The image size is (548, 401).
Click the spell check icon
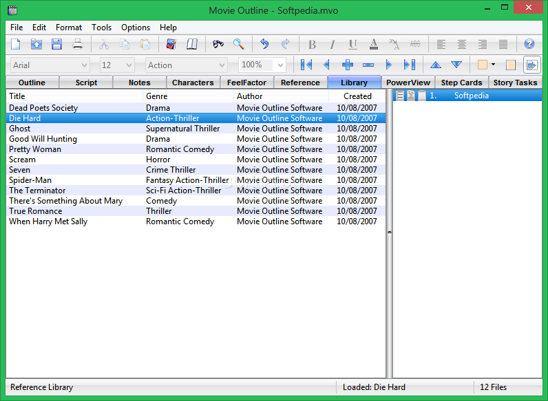click(x=171, y=44)
